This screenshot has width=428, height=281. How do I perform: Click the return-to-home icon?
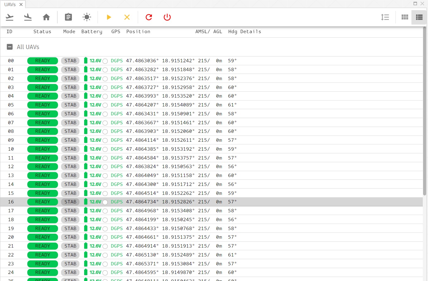pos(46,17)
